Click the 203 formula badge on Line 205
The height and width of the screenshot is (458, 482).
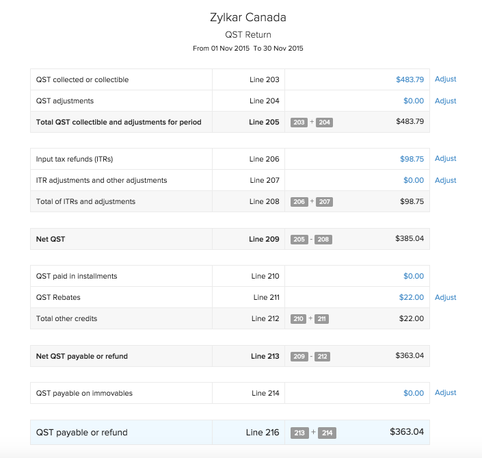[x=299, y=123]
